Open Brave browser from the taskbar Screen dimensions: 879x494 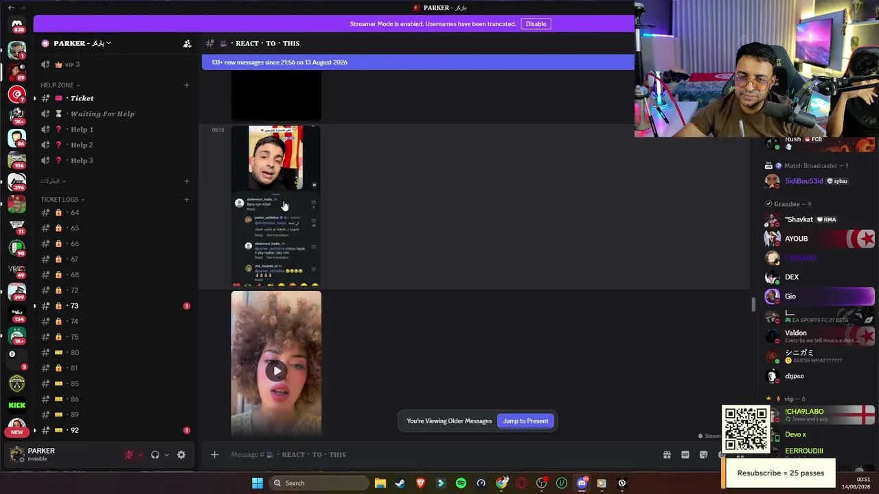coord(420,483)
